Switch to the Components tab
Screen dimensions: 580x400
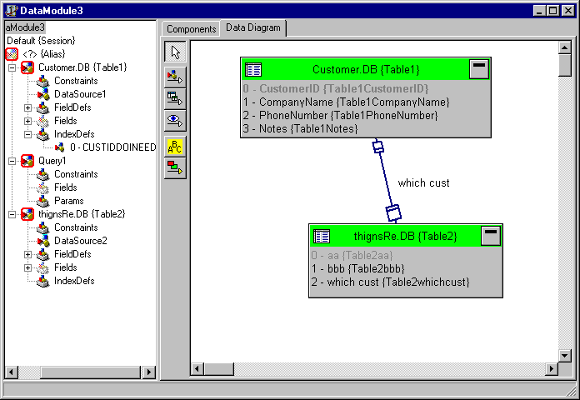[191, 29]
